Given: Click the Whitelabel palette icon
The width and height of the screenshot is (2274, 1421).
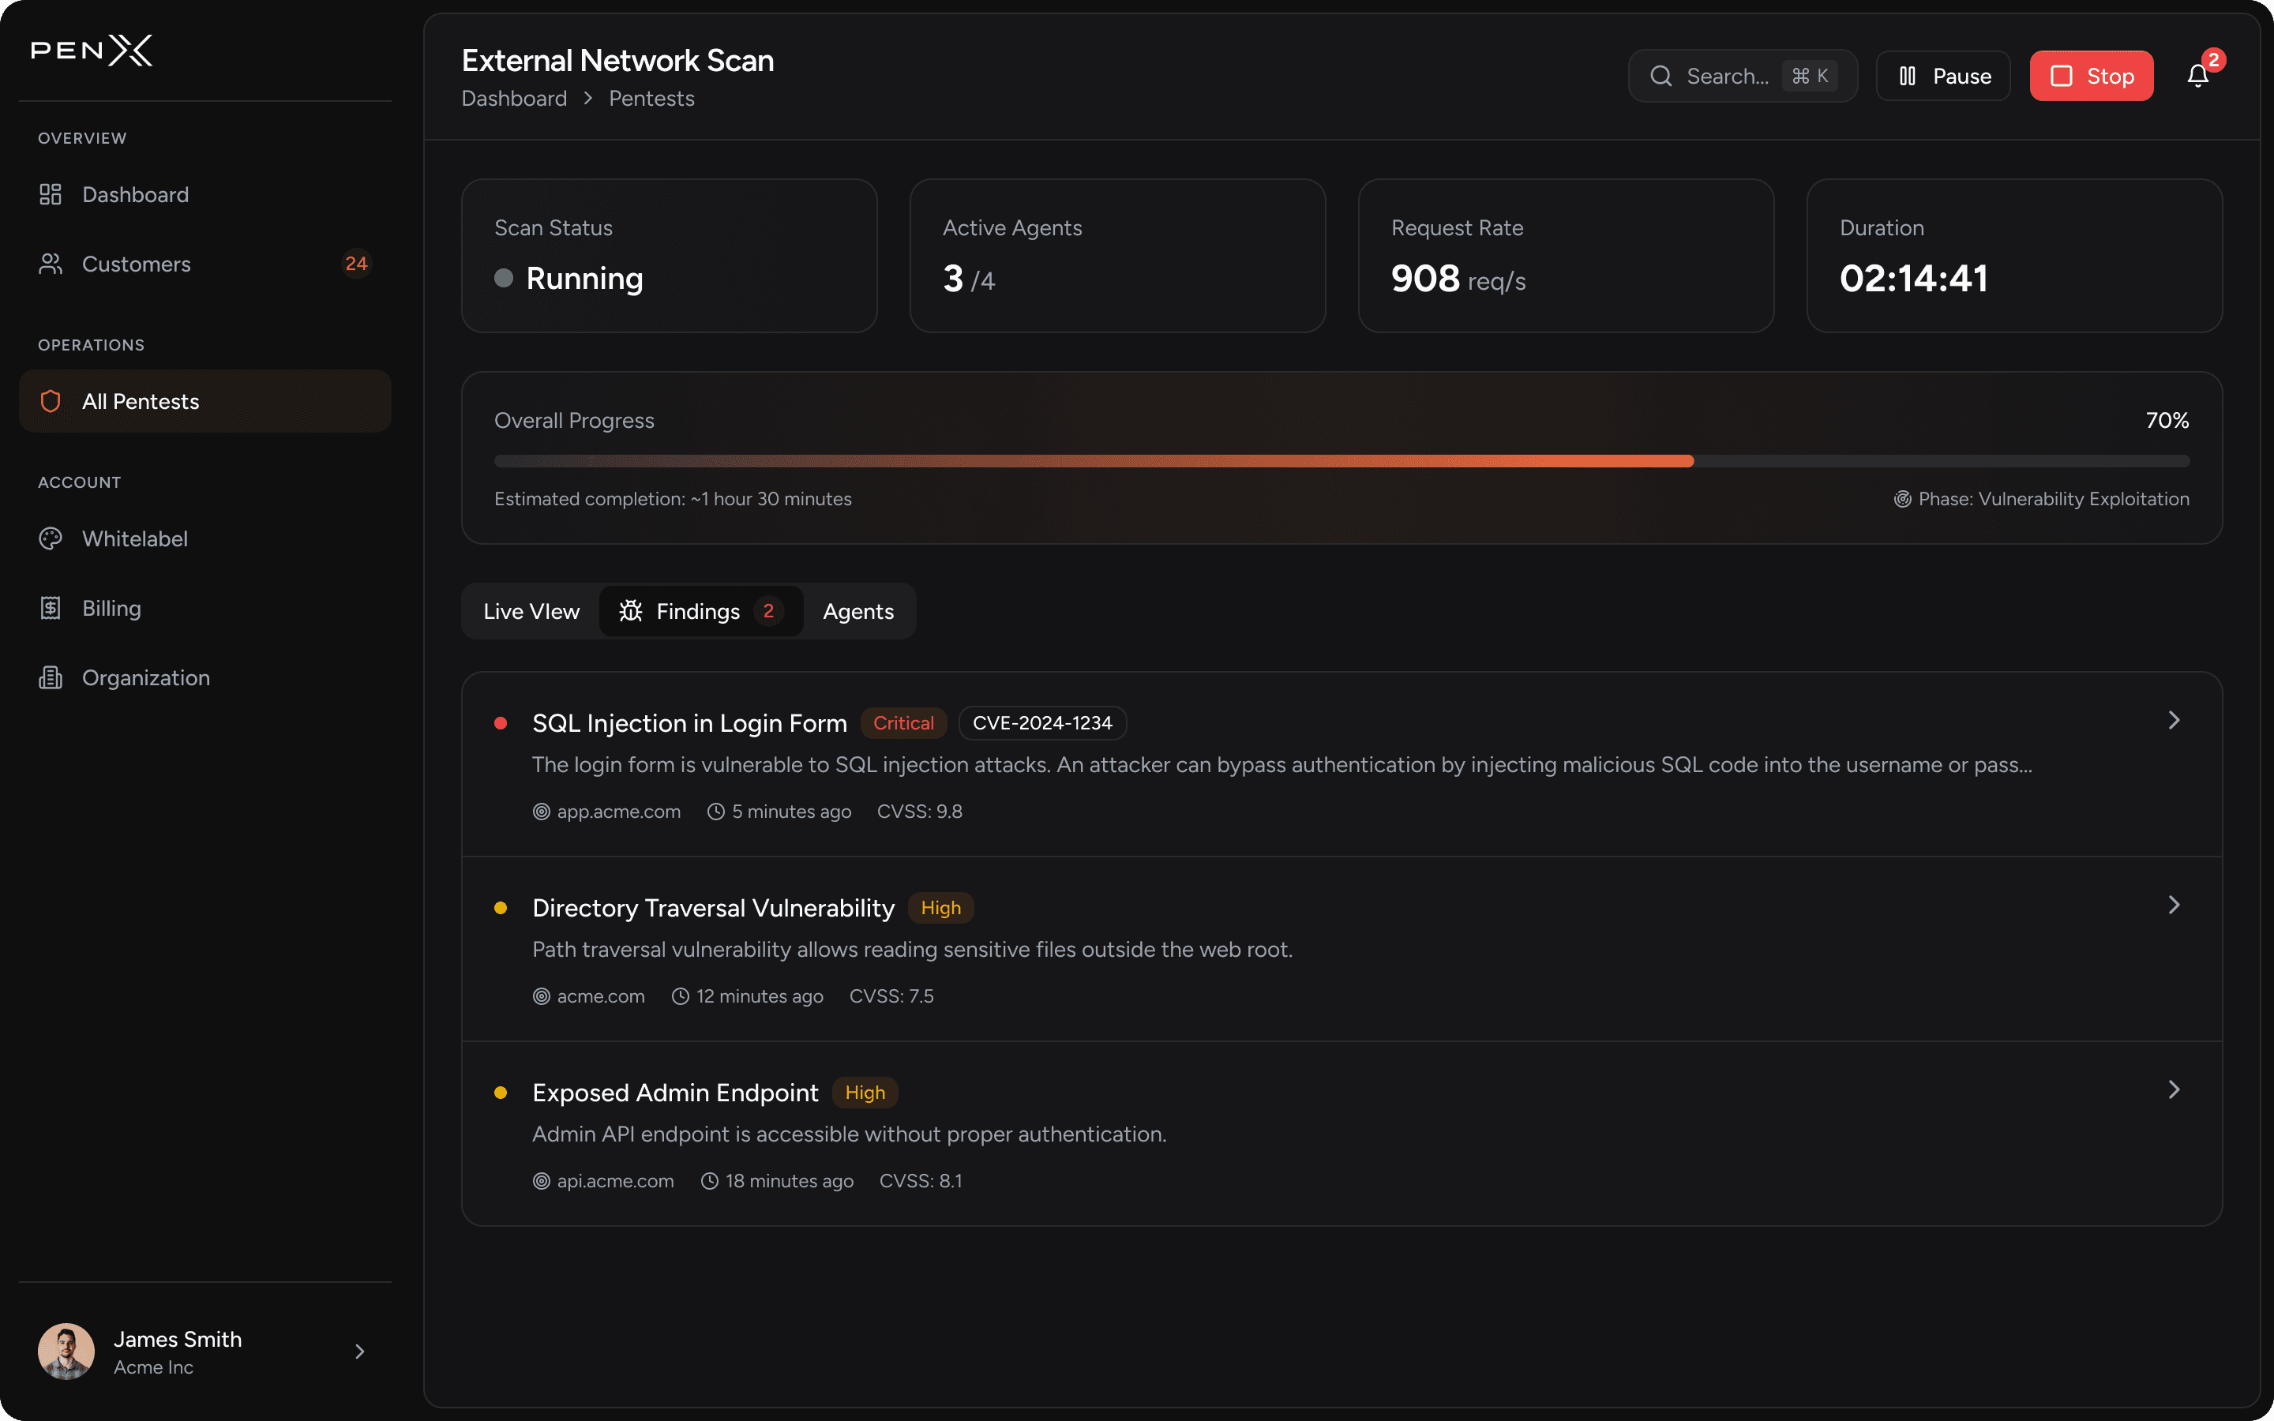Looking at the screenshot, I should click(x=51, y=538).
